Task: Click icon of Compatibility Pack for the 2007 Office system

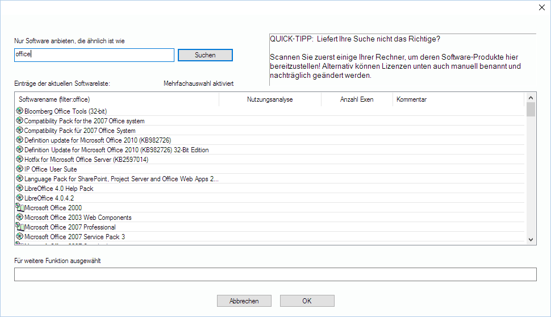Action: click(x=20, y=120)
